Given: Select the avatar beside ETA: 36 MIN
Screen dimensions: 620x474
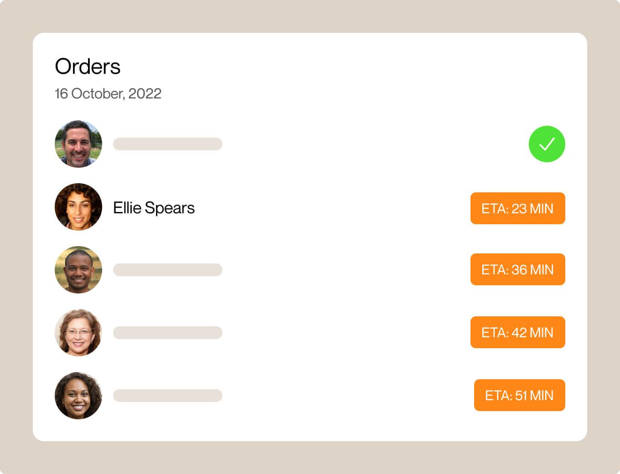Looking at the screenshot, I should coord(78,270).
